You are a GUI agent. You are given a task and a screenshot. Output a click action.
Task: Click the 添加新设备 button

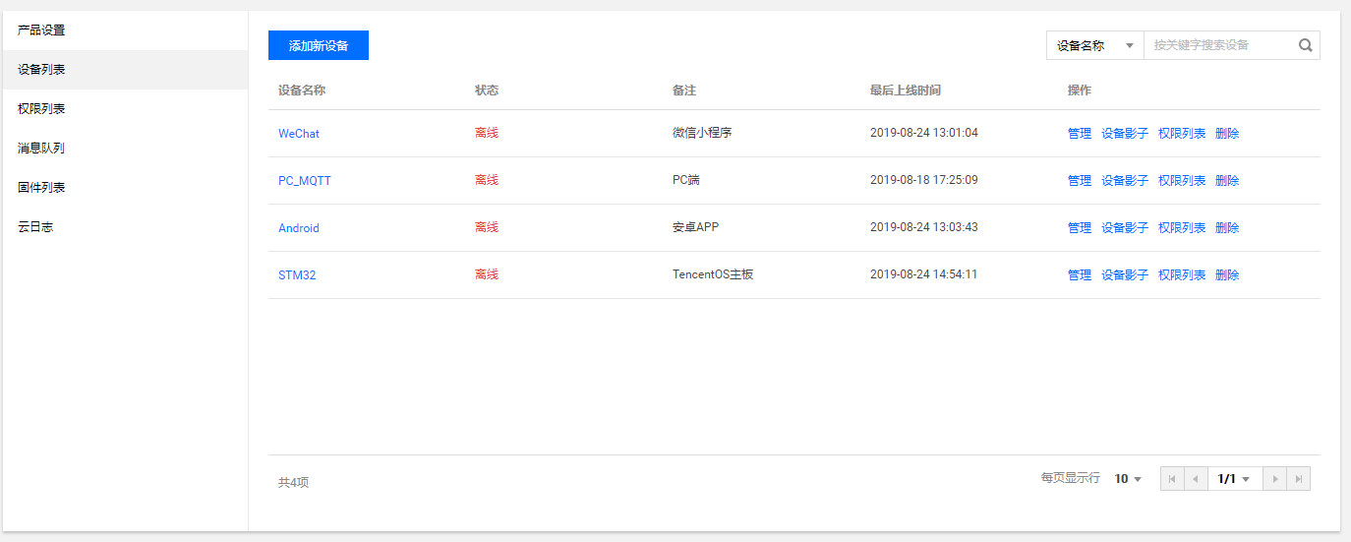click(319, 45)
